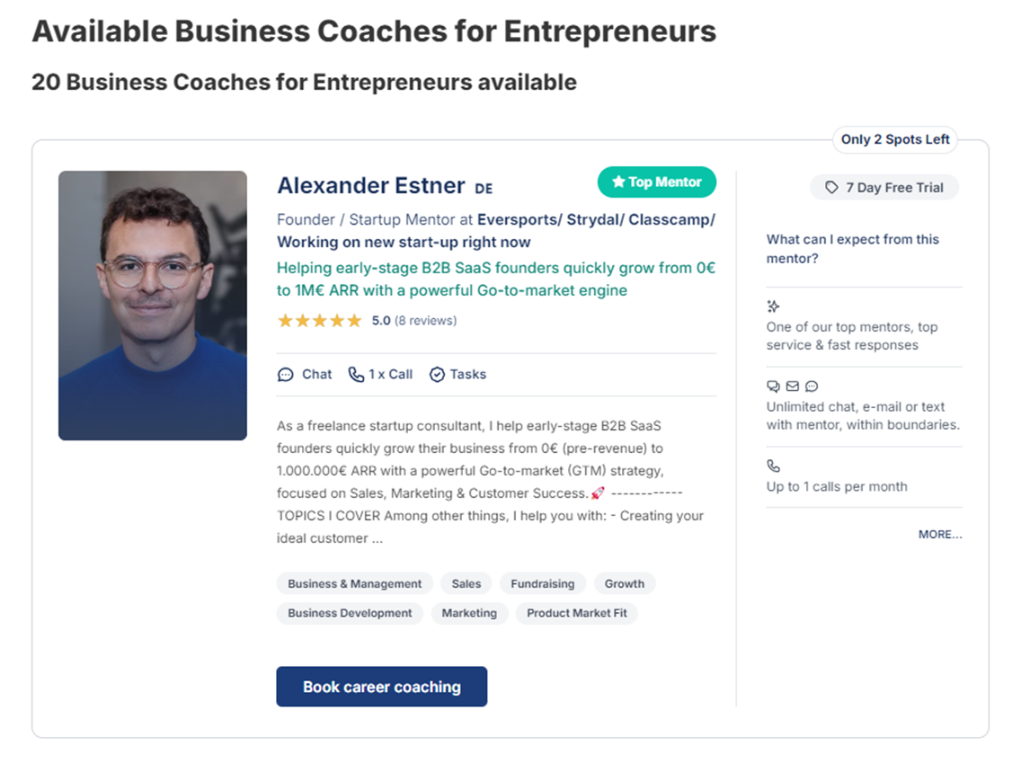Screen dimensions: 1021x763
Task: Select the Fundraising skill tag
Action: [x=543, y=584]
